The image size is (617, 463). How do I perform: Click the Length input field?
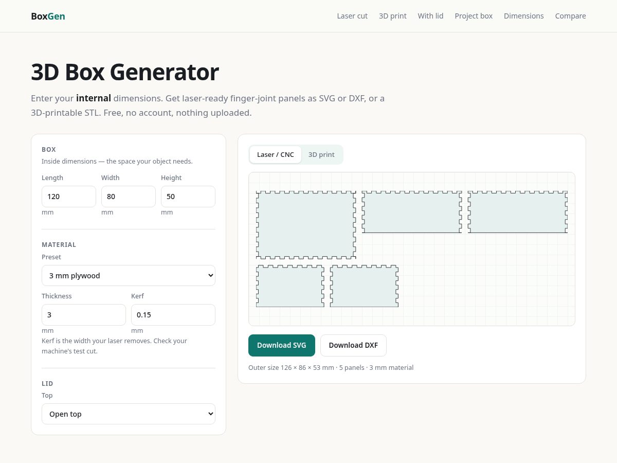[x=69, y=197]
